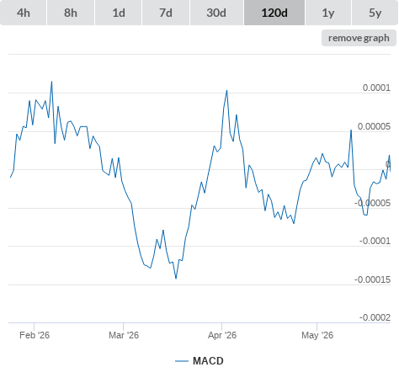Click the Apr '26 axis label
This screenshot has height=383, width=399.
tap(222, 335)
